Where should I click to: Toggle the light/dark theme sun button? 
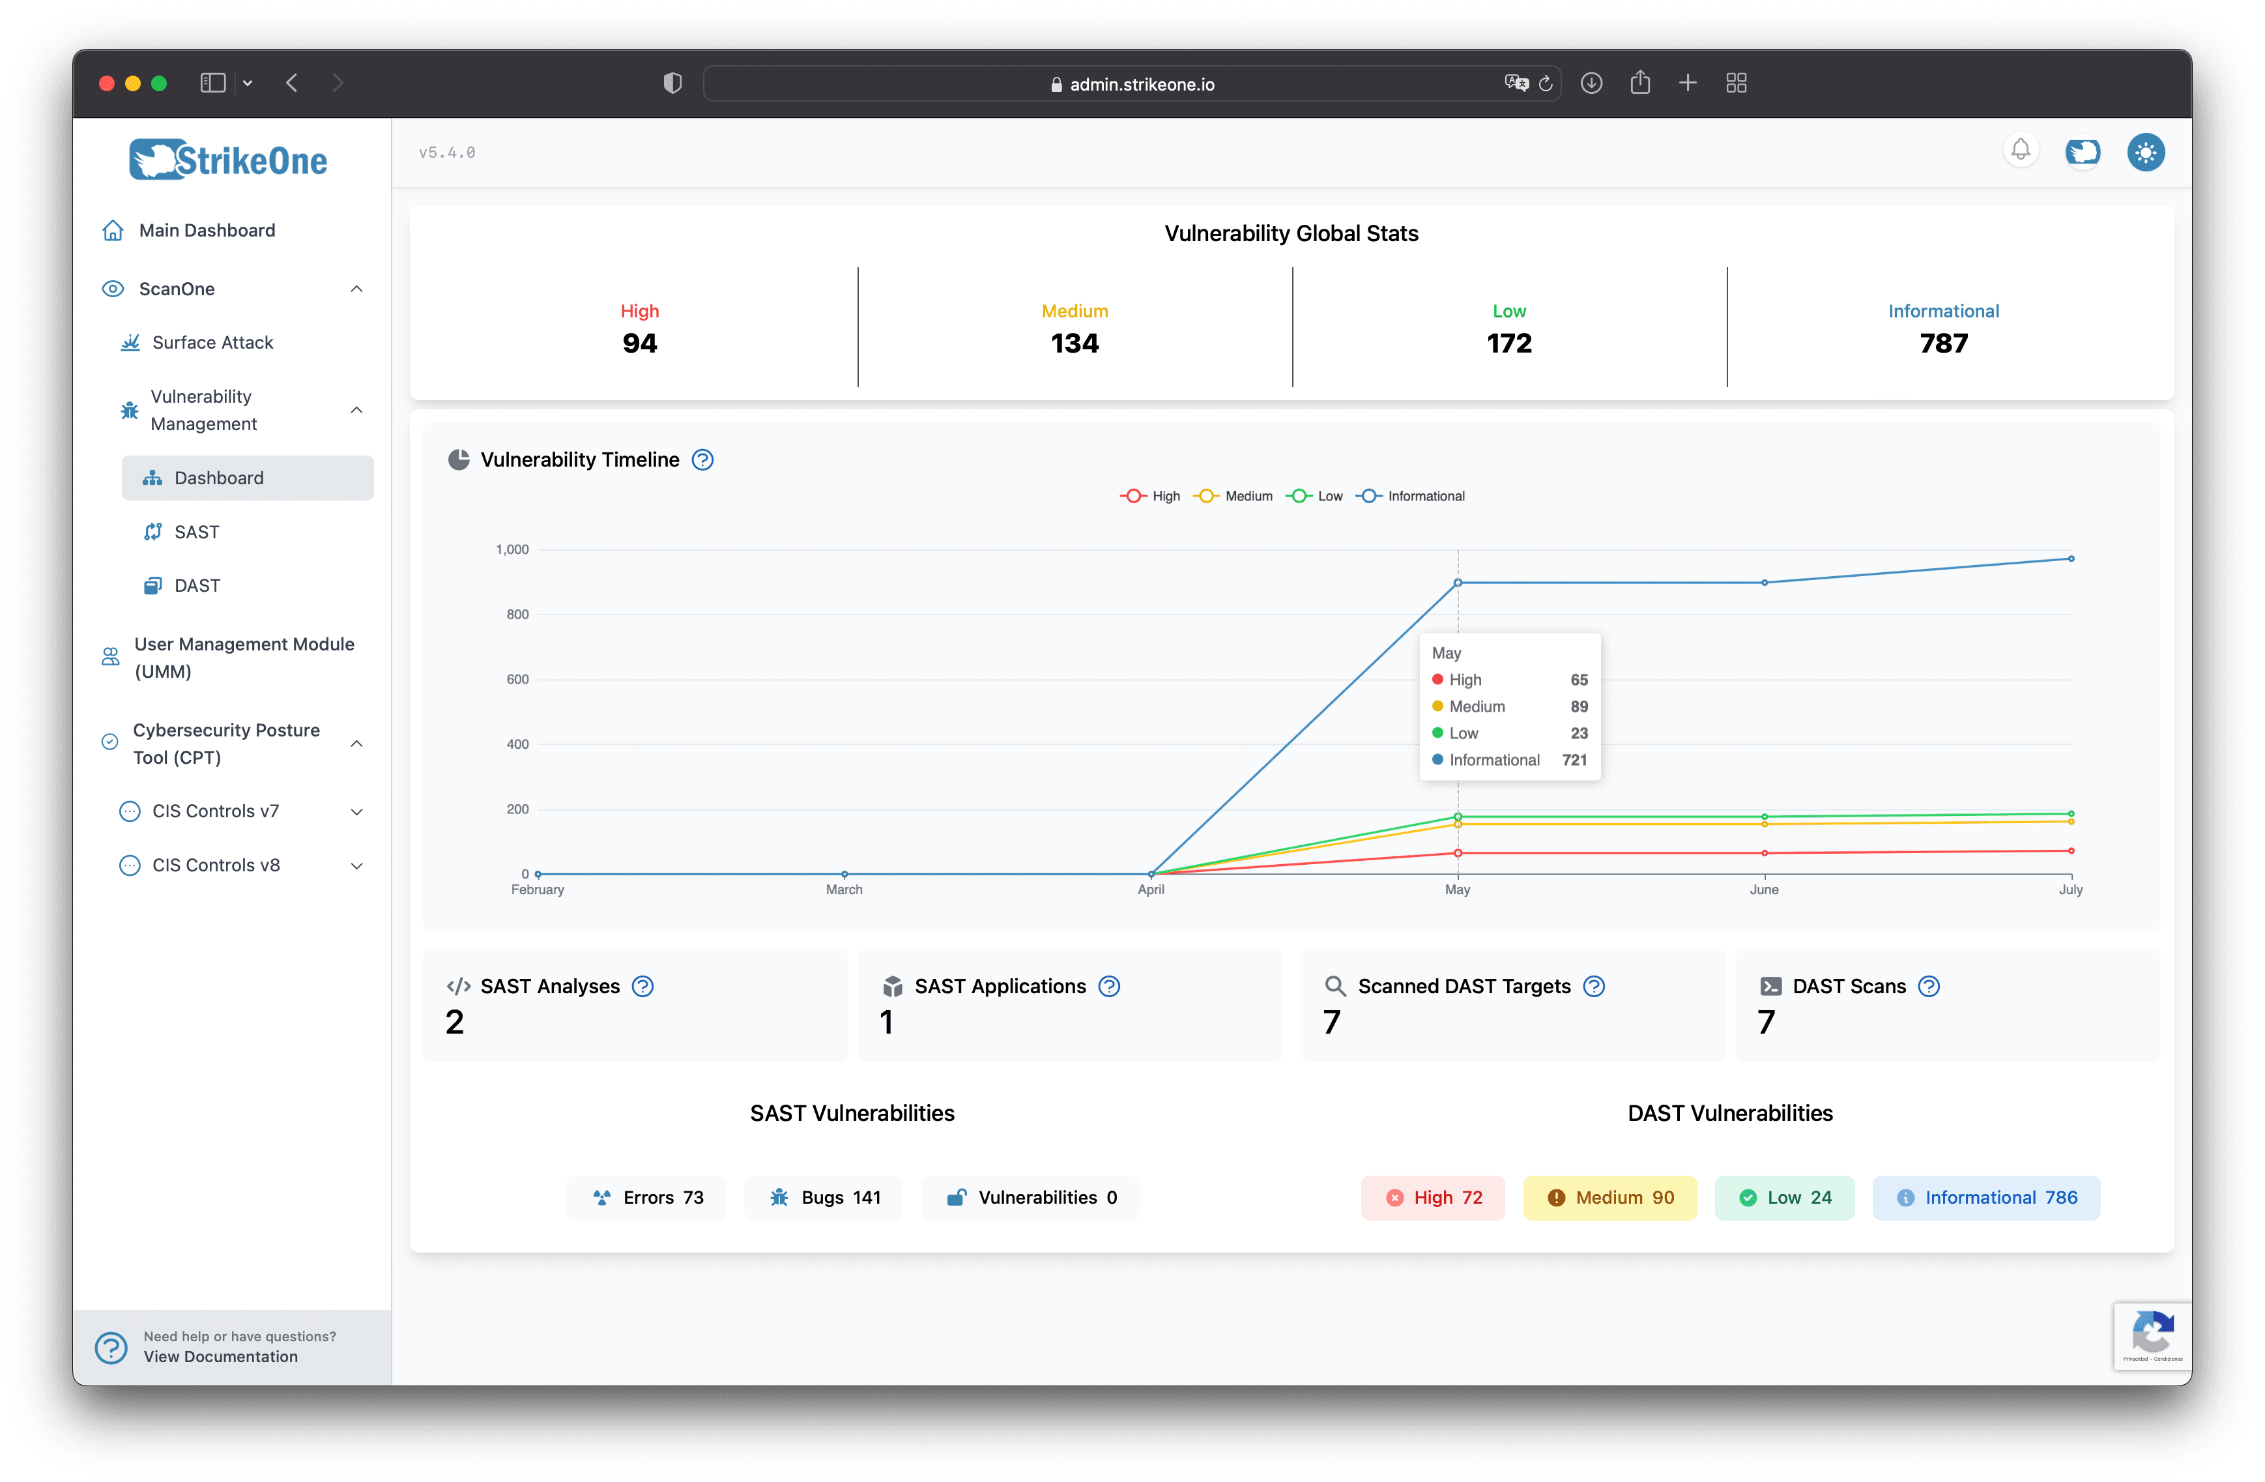coord(2145,153)
